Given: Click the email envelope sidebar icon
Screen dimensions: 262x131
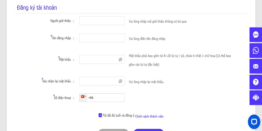Looking at the screenshot, I should (256, 66).
